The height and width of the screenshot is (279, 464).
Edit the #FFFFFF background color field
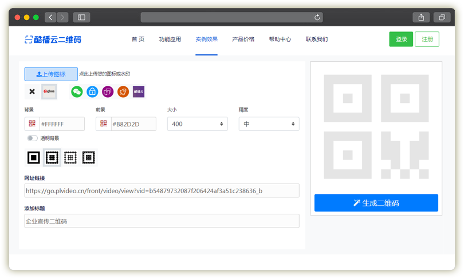62,124
